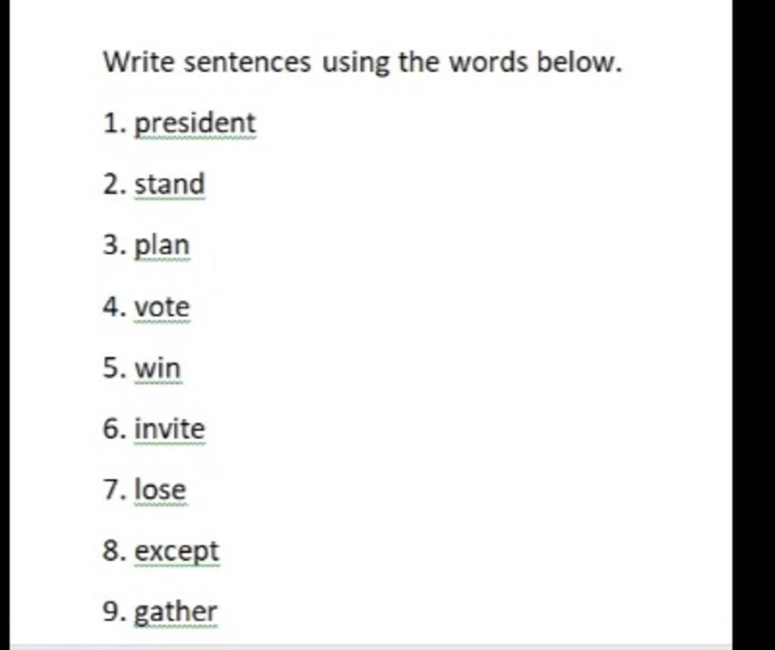The height and width of the screenshot is (650, 775).
Task: Click the word 'stand' in item 2
Action: [170, 184]
